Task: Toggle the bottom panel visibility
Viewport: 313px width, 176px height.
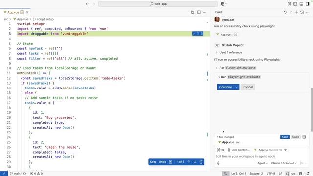Action: (301, 4)
